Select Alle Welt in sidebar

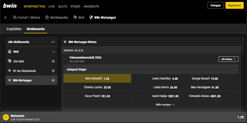point(31,61)
